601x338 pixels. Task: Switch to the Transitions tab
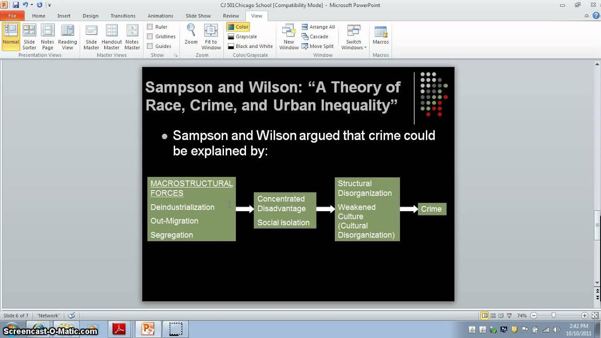[123, 16]
